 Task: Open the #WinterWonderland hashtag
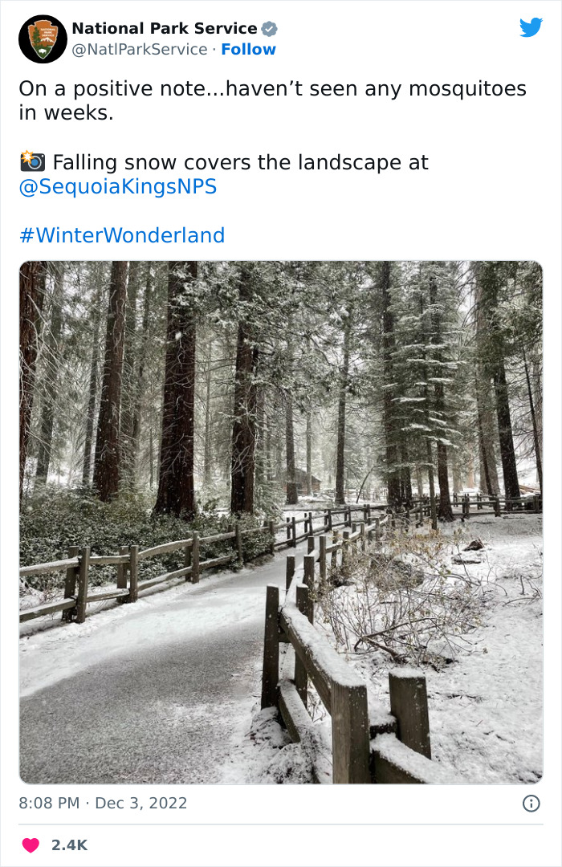tap(122, 235)
